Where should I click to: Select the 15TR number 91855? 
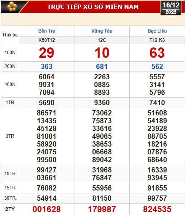157,188
